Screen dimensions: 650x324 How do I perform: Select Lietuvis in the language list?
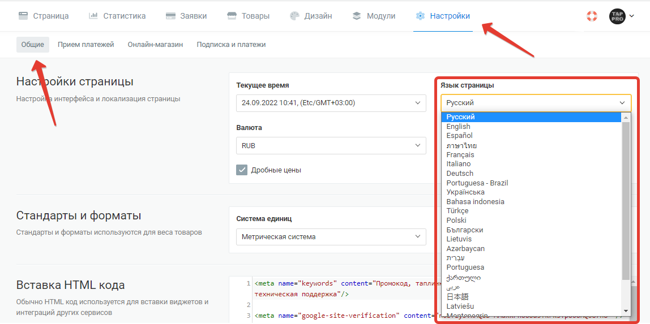[532, 239]
